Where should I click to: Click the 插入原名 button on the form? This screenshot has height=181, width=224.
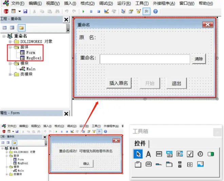click(119, 83)
